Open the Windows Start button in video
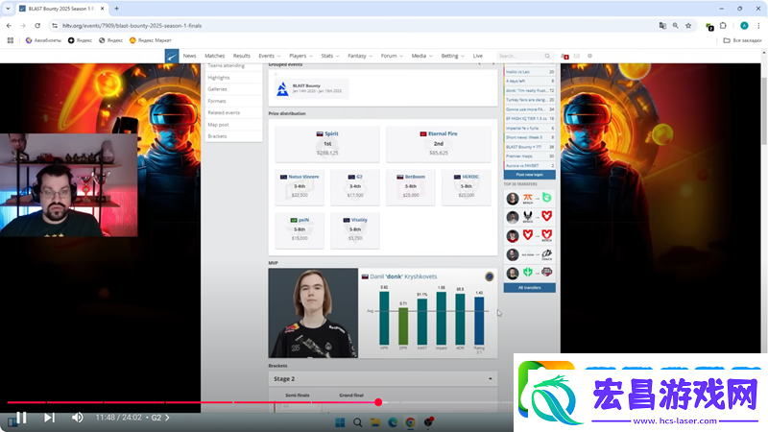Viewport: 768px width, 432px height. point(340,422)
